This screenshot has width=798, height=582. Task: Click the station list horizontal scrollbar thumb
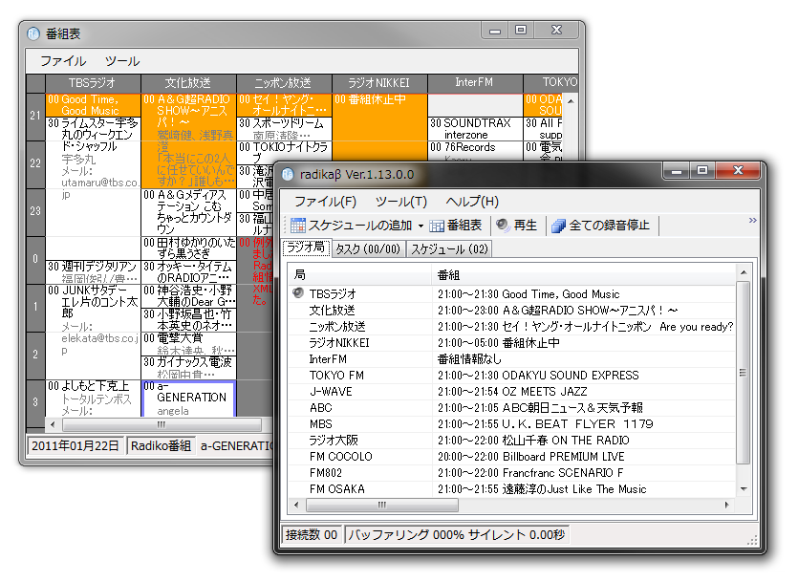point(382,506)
